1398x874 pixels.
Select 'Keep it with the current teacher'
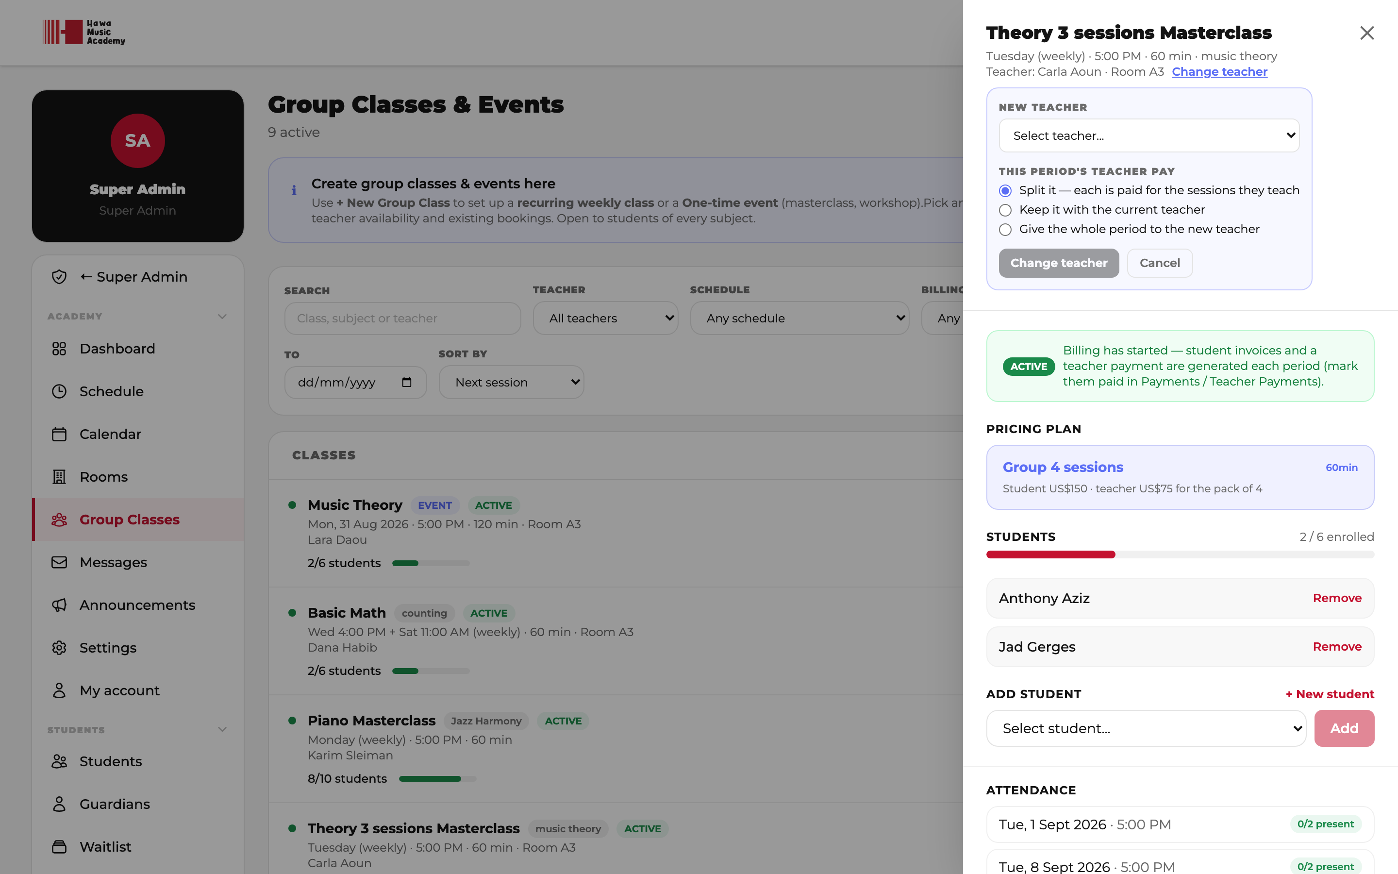[1005, 210]
